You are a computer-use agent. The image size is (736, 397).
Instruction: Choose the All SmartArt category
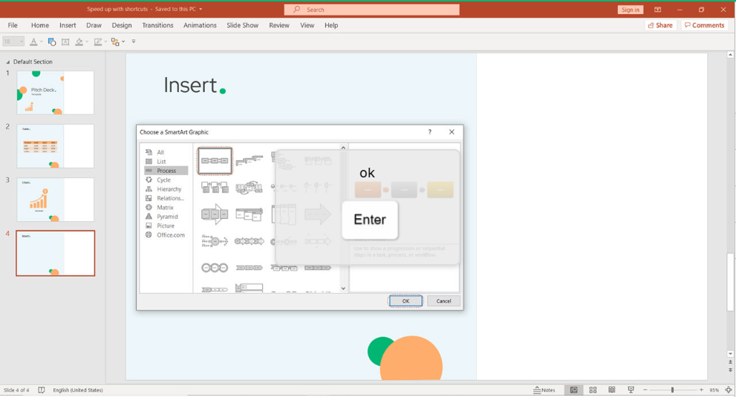click(160, 152)
